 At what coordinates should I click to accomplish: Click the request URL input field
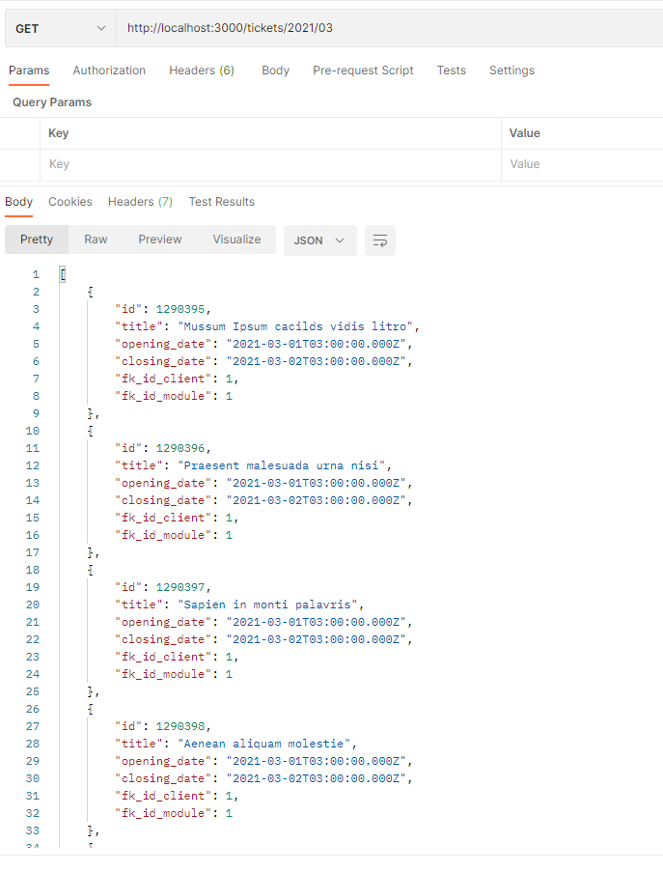click(290, 28)
